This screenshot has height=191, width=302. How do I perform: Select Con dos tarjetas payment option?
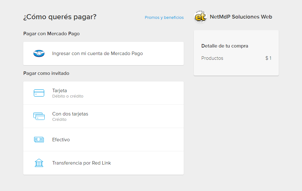(103, 116)
